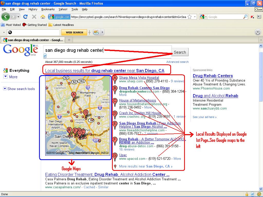Stop loading with the X stop icon

point(34,17)
